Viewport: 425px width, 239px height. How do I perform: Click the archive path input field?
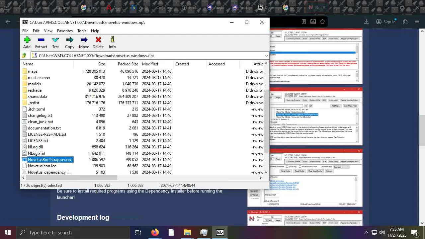tap(147, 56)
